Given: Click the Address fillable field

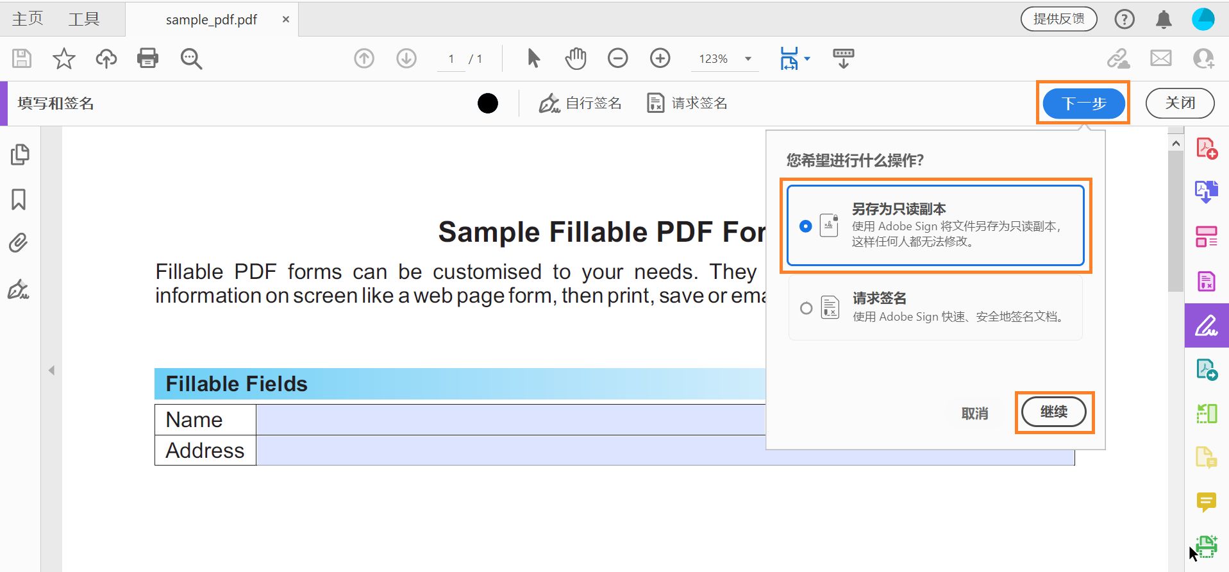Looking at the screenshot, I should click(665, 450).
